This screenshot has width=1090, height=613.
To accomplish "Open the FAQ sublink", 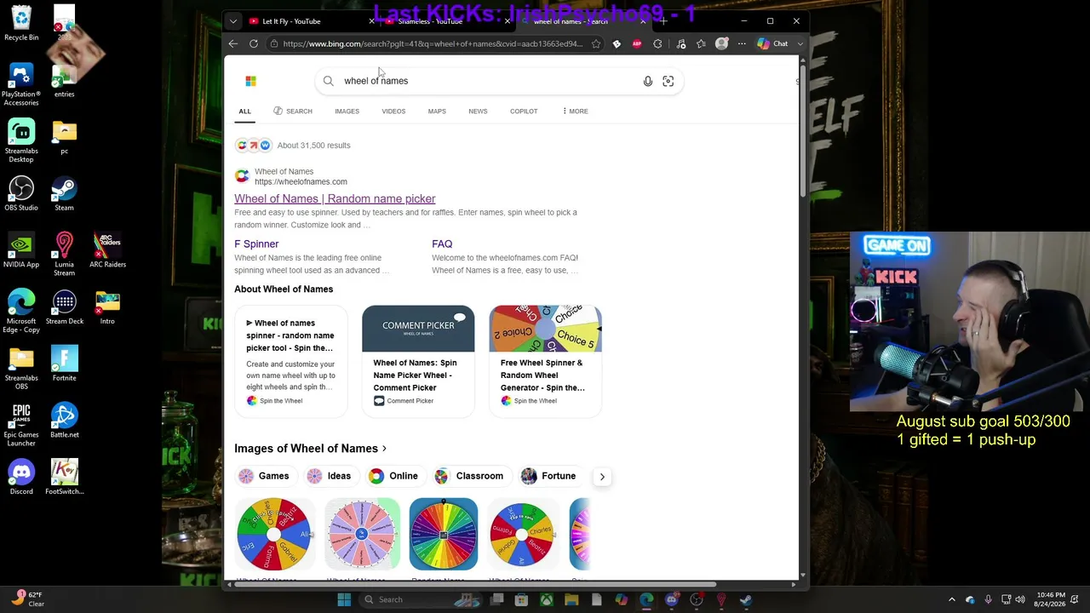I will (442, 244).
